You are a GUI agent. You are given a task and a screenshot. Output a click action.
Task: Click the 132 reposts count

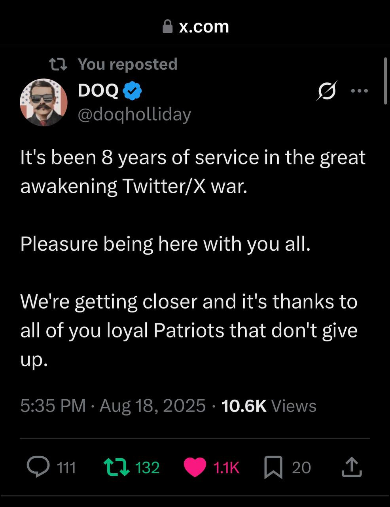coord(147,468)
